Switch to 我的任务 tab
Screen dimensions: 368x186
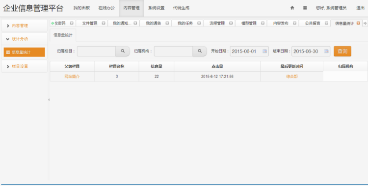pyautogui.click(x=185, y=23)
